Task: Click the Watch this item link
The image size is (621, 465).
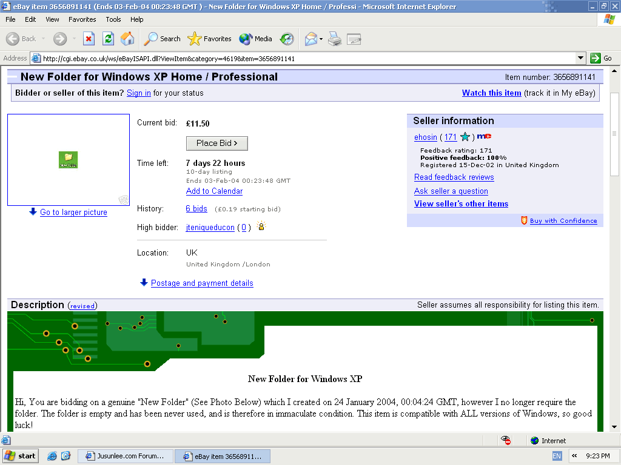Action: (491, 93)
